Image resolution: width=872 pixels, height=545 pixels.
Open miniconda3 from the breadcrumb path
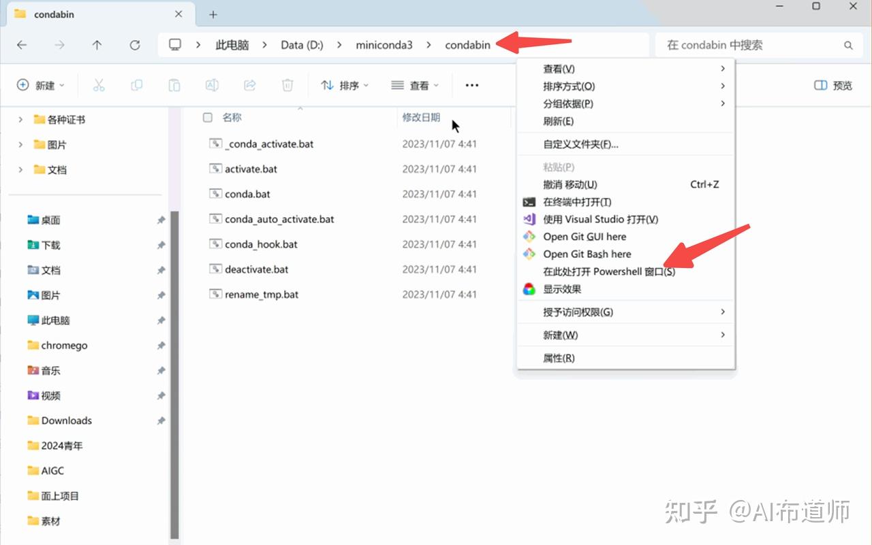tap(384, 45)
